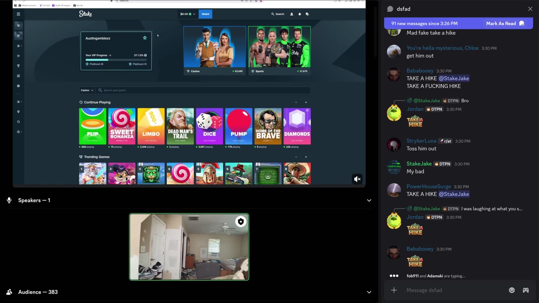Click StakeJake's username on 'My bad' message
This screenshot has height=303, width=539.
(x=419, y=164)
